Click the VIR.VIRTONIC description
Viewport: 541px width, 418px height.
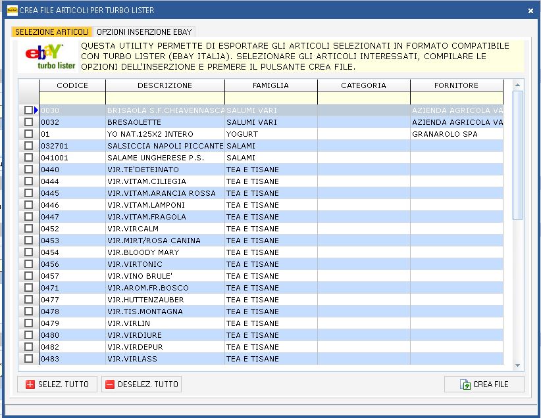click(x=165, y=264)
